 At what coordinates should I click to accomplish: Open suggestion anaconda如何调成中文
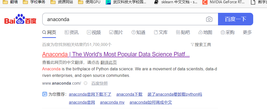pos(151,102)
